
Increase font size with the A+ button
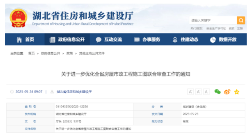191,92
